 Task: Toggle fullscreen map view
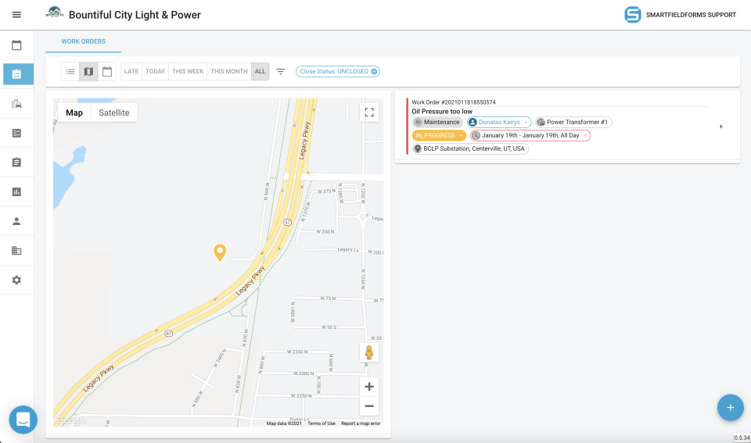(x=369, y=113)
